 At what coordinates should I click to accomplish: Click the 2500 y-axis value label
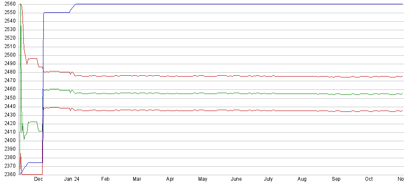8,55
